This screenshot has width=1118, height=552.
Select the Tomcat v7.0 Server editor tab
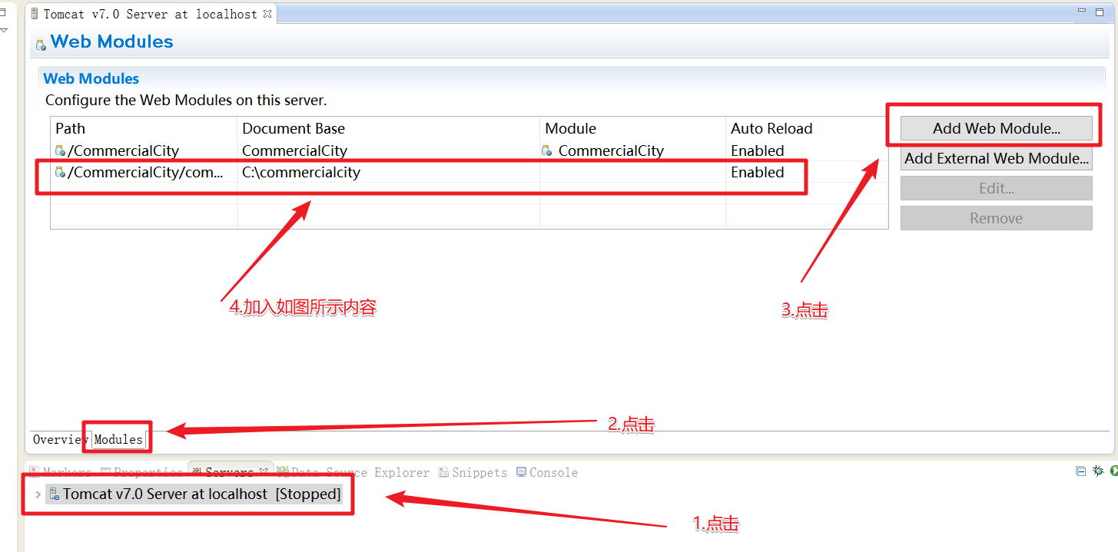pos(151,14)
